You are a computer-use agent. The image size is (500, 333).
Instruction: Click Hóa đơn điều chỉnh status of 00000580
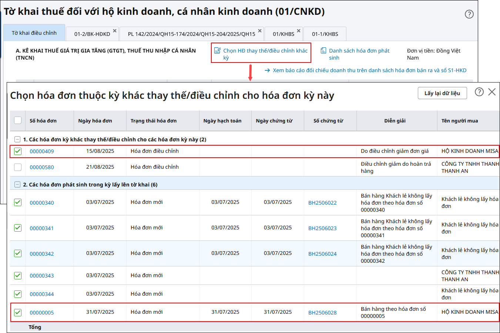[x=155, y=167]
